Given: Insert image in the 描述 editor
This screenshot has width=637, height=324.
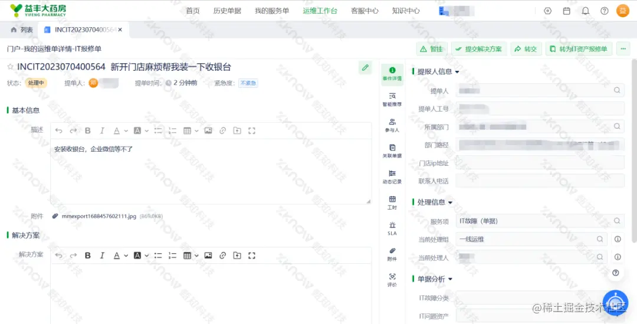Looking at the screenshot, I should point(208,131).
